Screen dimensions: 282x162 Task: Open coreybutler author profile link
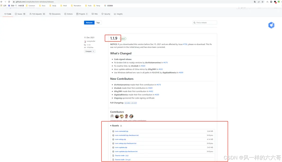coord(91,41)
